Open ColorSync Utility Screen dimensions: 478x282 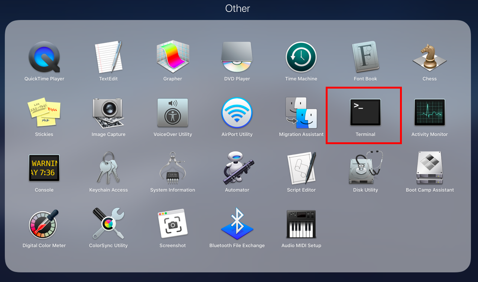(x=108, y=223)
